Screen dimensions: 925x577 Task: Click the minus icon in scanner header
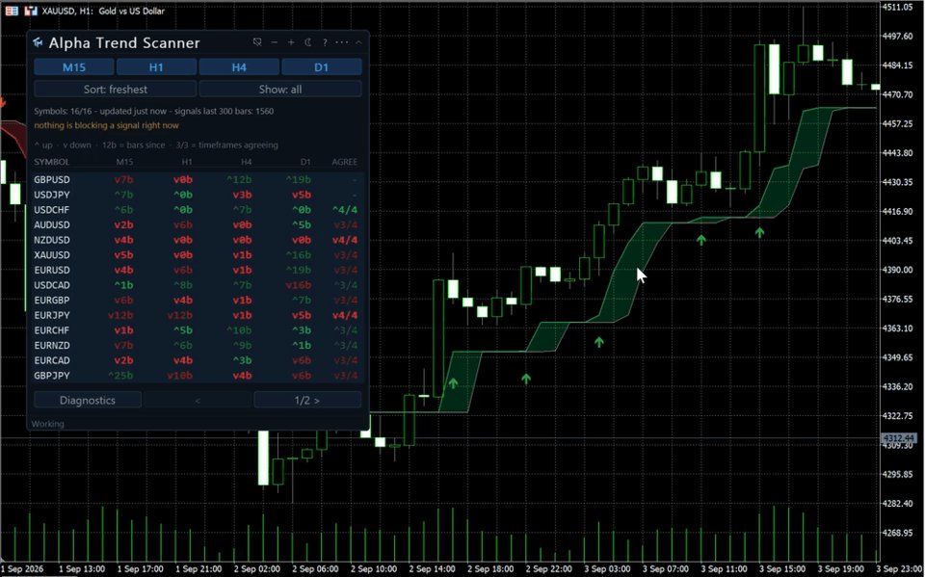click(x=275, y=42)
